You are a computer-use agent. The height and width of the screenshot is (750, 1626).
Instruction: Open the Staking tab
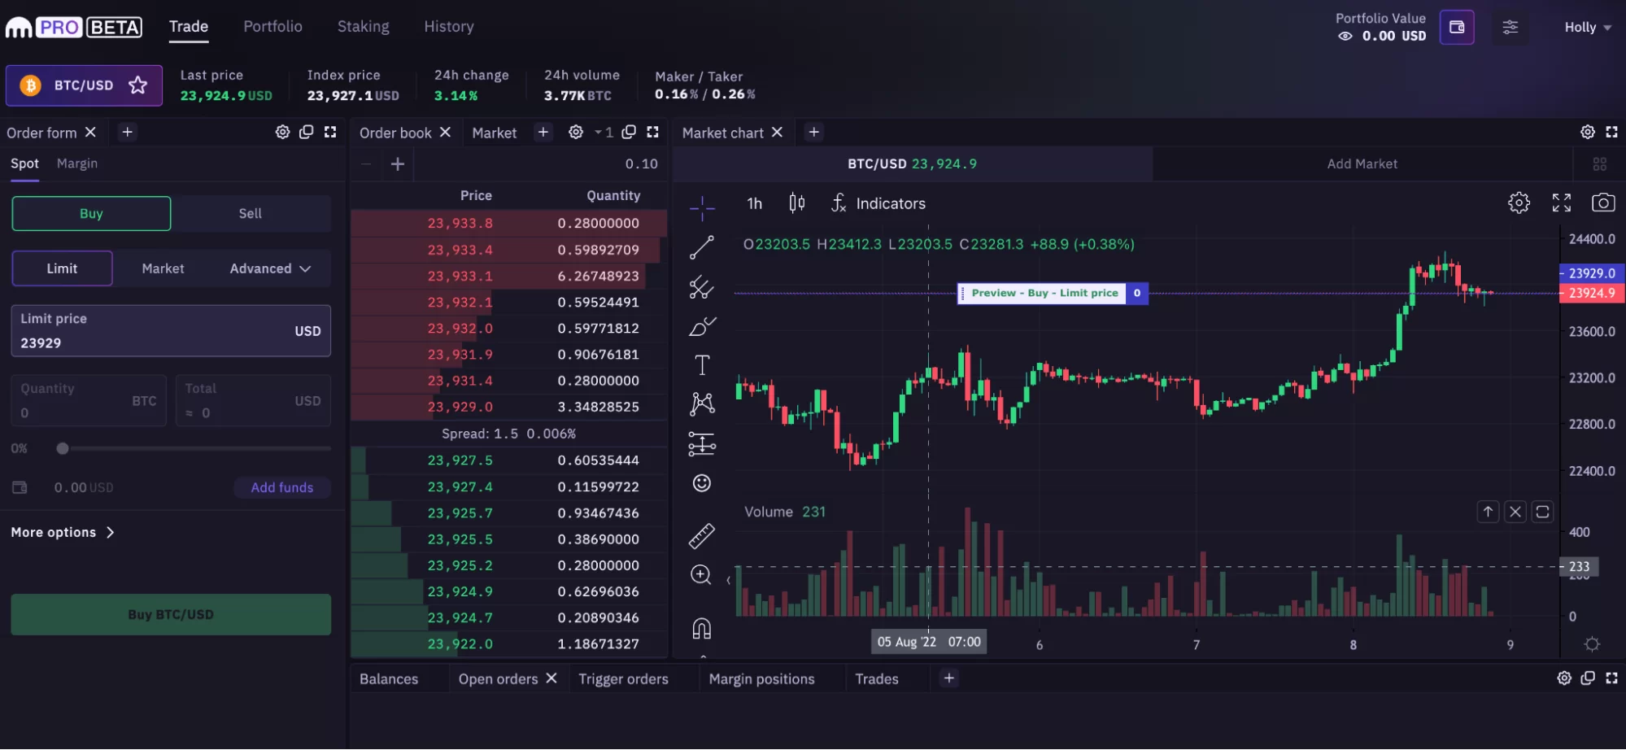363,26
